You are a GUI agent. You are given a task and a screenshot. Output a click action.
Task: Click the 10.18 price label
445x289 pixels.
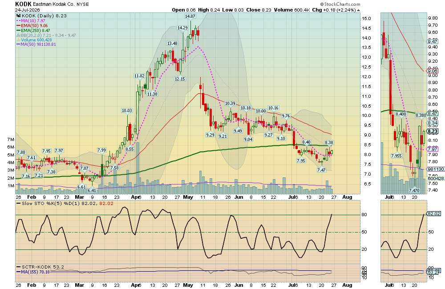tap(246, 108)
